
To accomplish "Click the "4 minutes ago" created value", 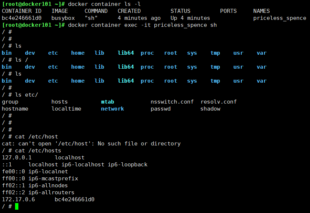I will click(139, 18).
